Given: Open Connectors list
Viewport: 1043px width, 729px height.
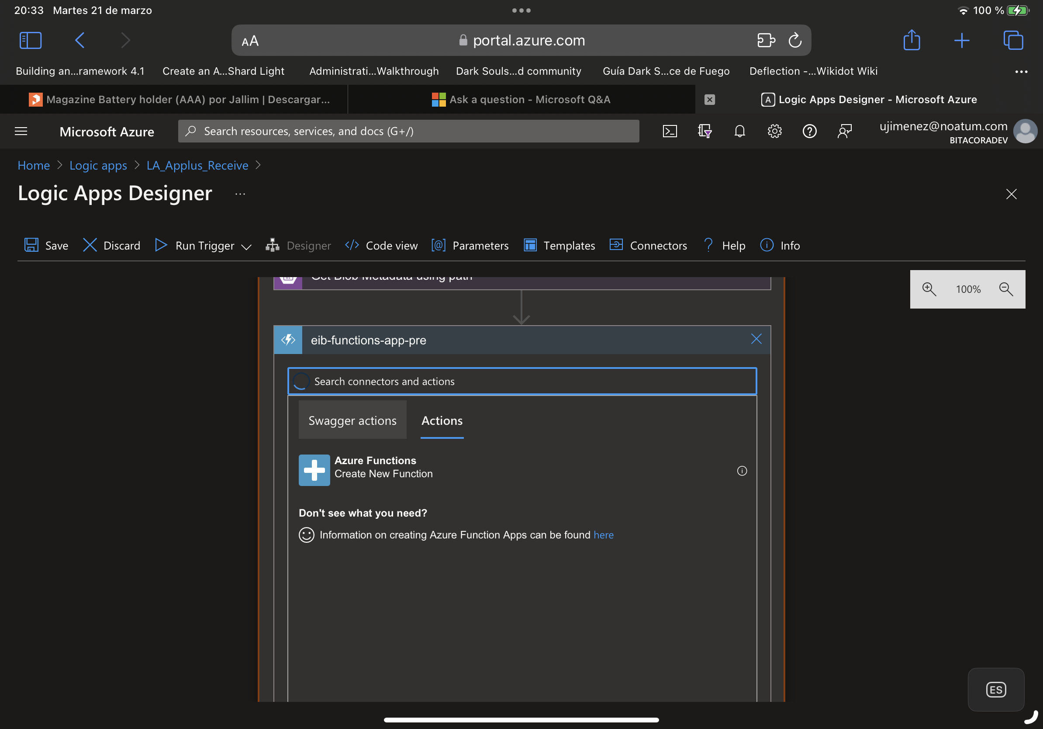Looking at the screenshot, I should pyautogui.click(x=648, y=246).
